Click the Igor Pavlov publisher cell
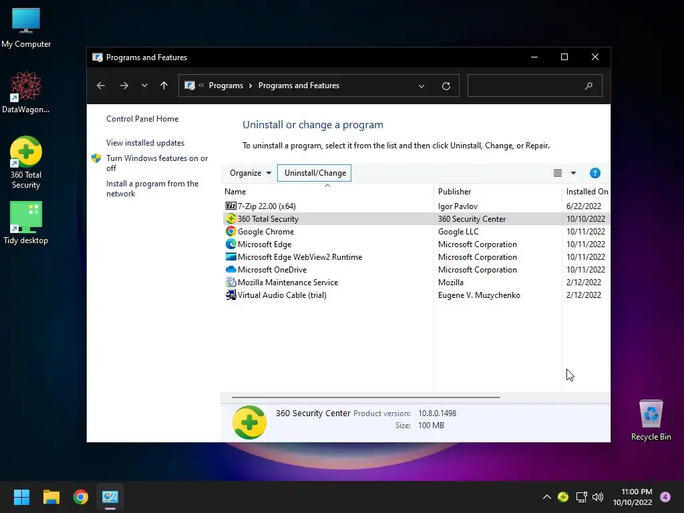The image size is (684, 513). pos(458,206)
